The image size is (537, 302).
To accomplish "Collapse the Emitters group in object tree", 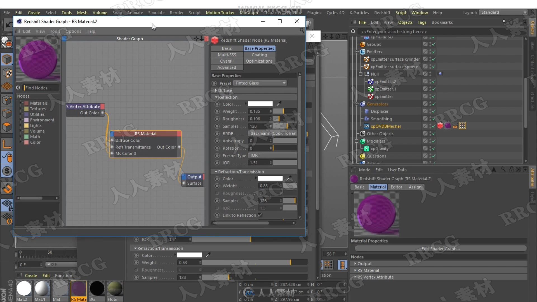I will [x=357, y=52].
